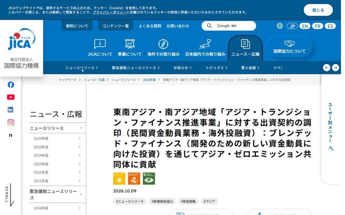Open the 事業について presentation icon menu
The height and width of the screenshot is (215, 345).
pos(130,48)
